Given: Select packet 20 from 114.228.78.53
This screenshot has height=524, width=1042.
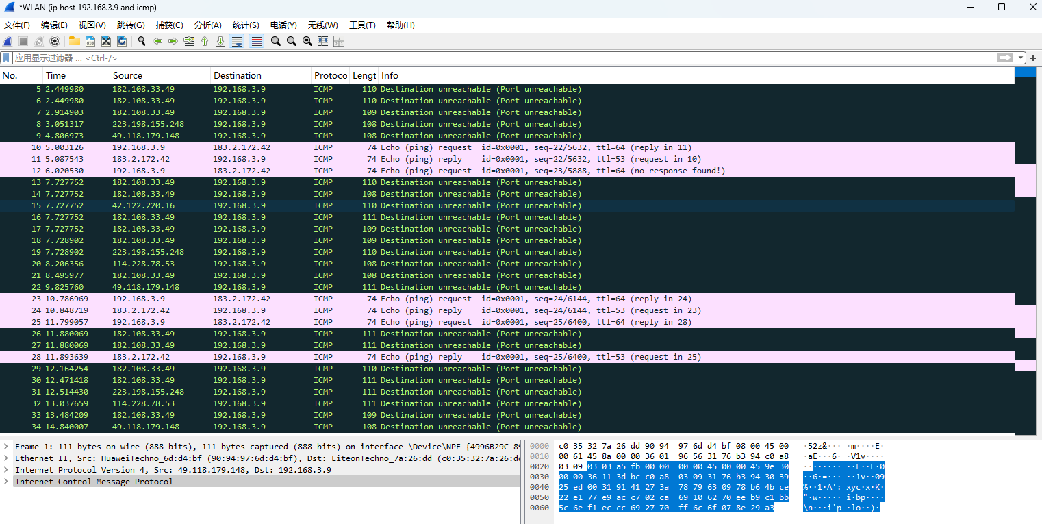Looking at the screenshot, I should coord(507,264).
